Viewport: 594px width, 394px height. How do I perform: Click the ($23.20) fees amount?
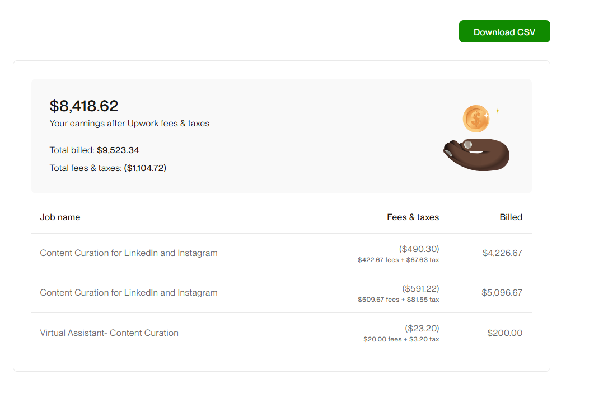(422, 328)
